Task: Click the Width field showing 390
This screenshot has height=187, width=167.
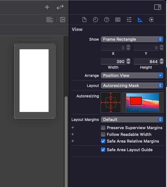Action: coord(113,62)
